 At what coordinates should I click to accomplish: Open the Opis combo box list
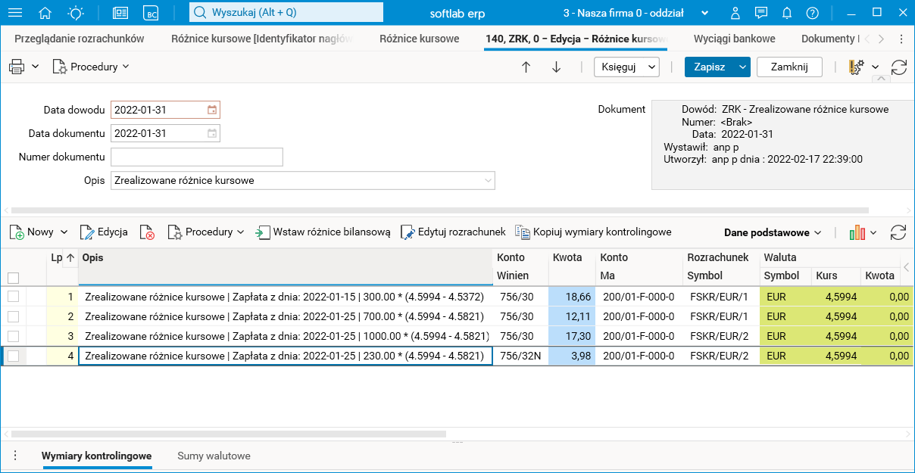(x=487, y=181)
